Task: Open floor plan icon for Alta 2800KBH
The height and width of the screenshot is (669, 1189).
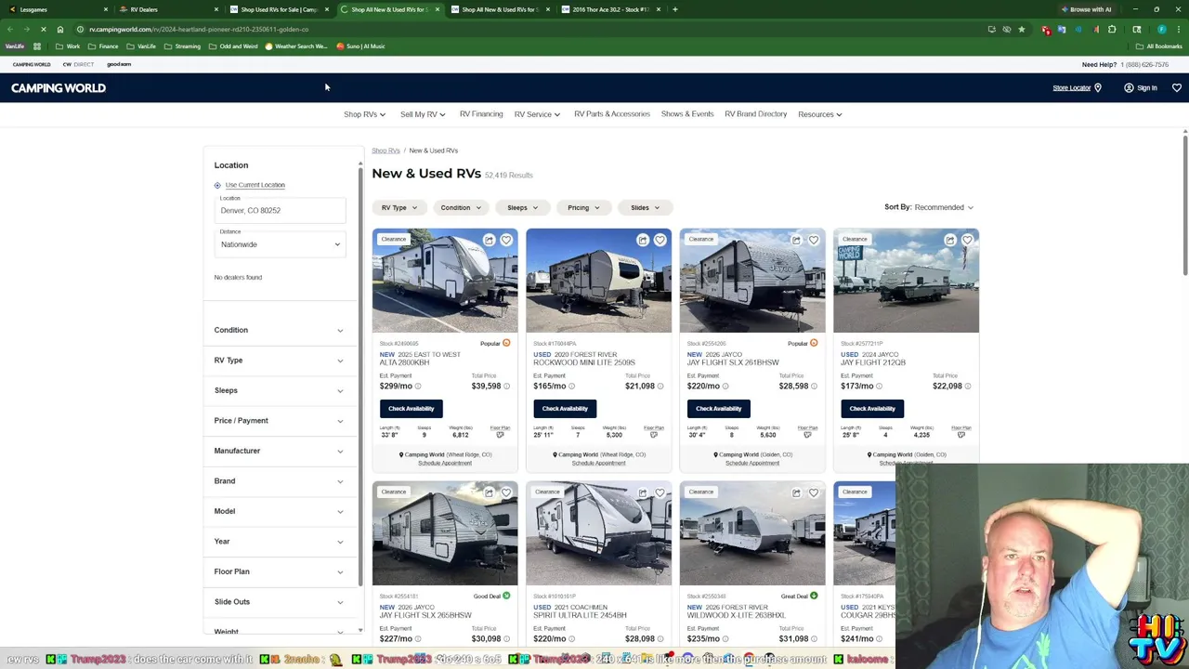Action: (x=500, y=435)
